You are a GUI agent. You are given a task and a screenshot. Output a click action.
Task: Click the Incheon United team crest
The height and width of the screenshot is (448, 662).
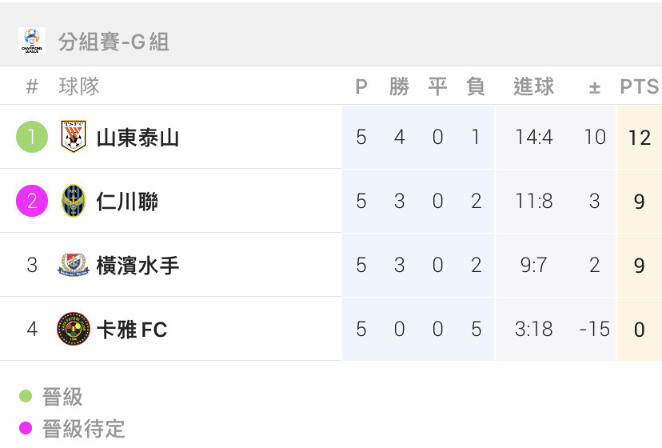(74, 201)
